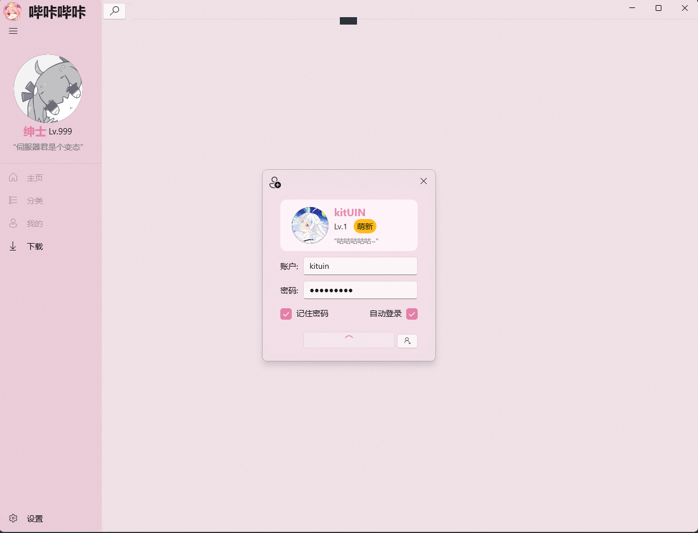Click the kitUIN avatar picture

(310, 225)
